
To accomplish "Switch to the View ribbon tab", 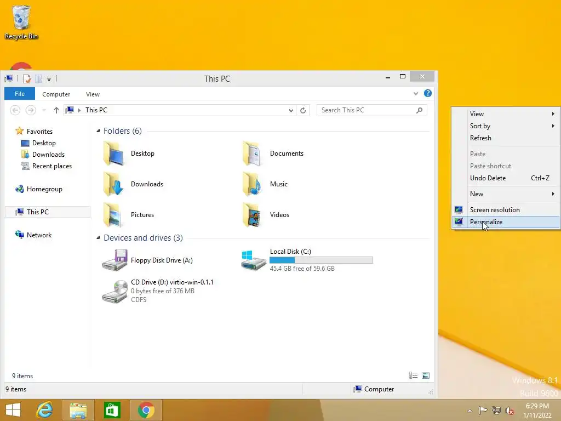I will [93, 94].
